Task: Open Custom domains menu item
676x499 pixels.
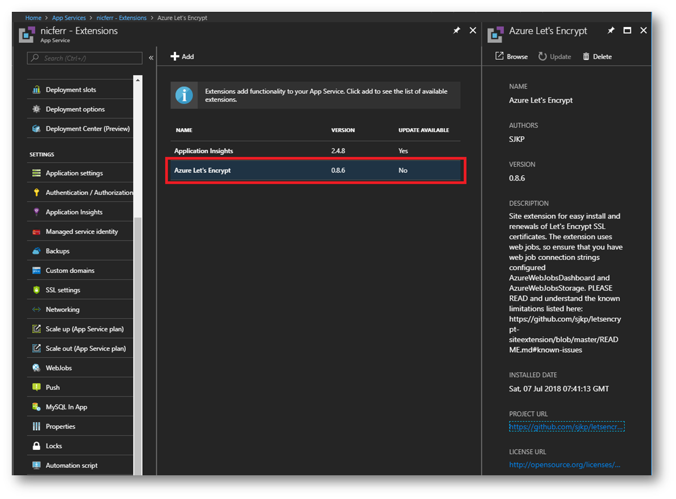Action: point(80,270)
